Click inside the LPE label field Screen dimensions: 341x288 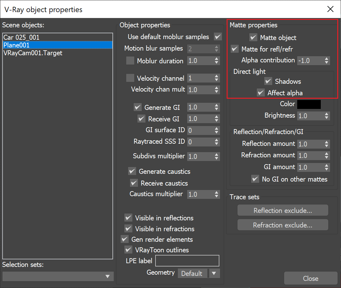(x=187, y=261)
